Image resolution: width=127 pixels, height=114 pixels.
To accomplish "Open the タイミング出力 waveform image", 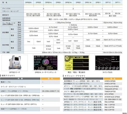I will [107, 63].
